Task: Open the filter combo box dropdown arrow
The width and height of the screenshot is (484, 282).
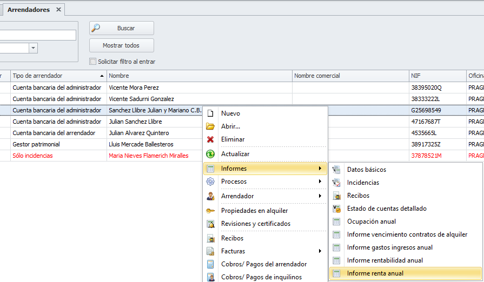Action: tap(34, 48)
